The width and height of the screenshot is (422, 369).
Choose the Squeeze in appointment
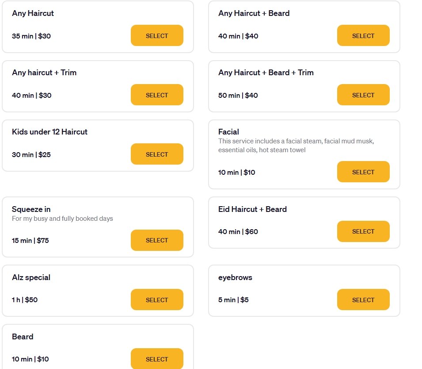(x=157, y=240)
